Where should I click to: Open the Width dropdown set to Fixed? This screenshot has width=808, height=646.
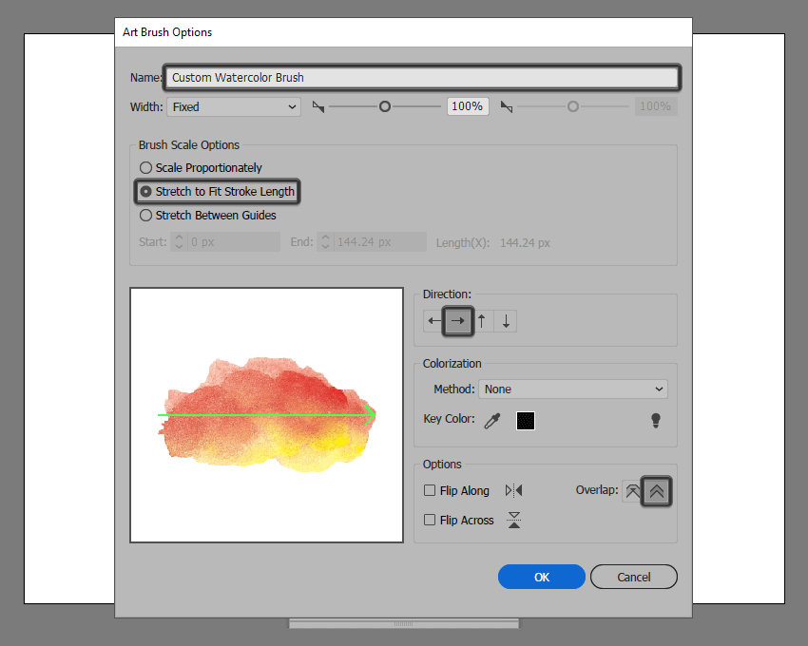pos(234,107)
